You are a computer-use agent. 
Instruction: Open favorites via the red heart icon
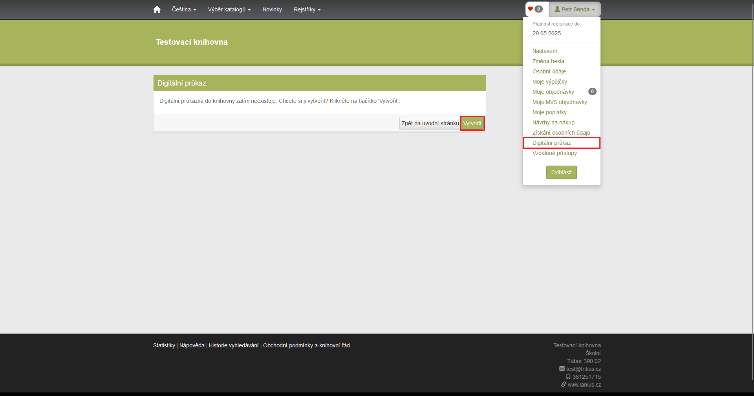point(531,9)
